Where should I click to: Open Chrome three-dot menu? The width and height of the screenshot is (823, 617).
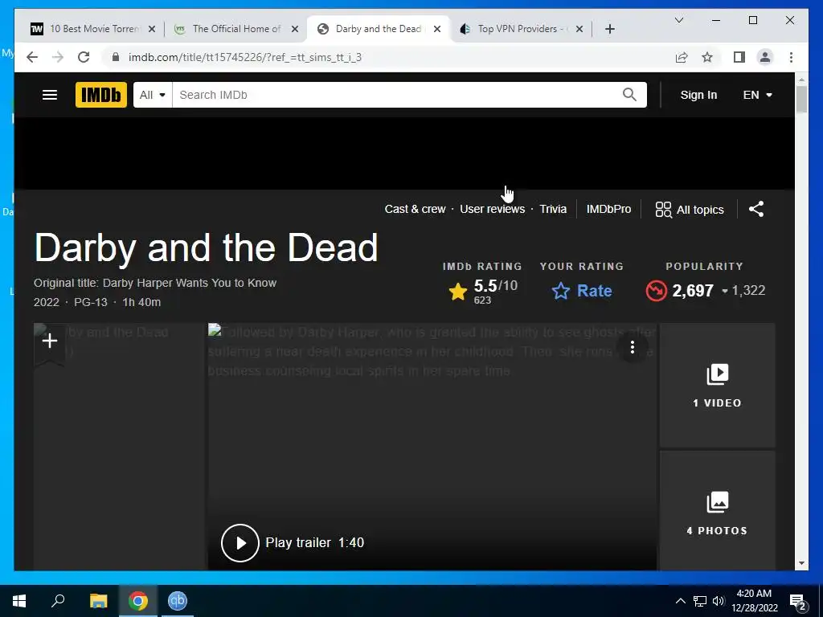791,57
